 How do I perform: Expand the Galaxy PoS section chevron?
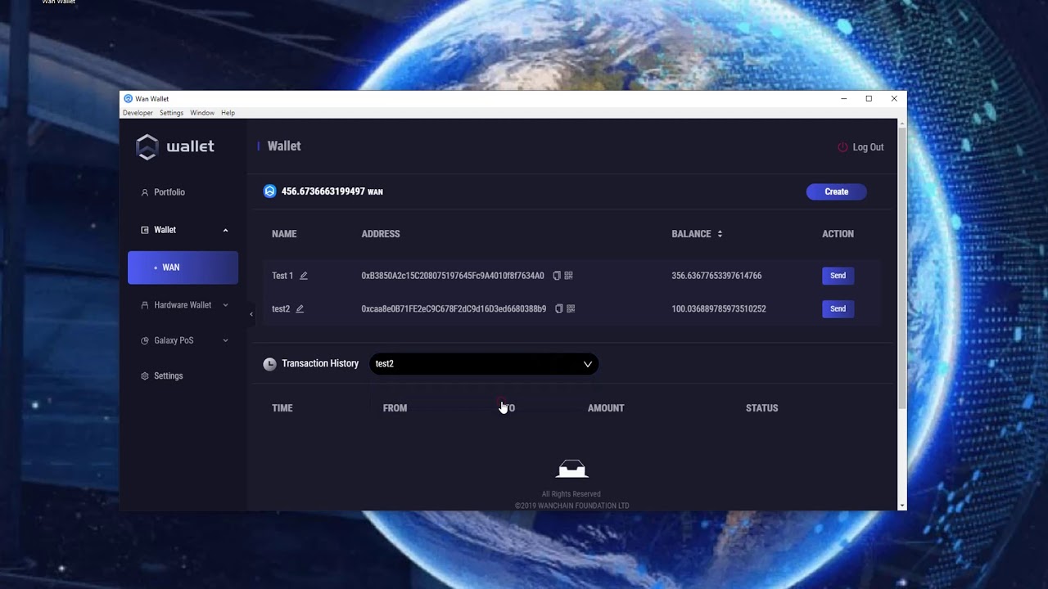[x=225, y=340]
